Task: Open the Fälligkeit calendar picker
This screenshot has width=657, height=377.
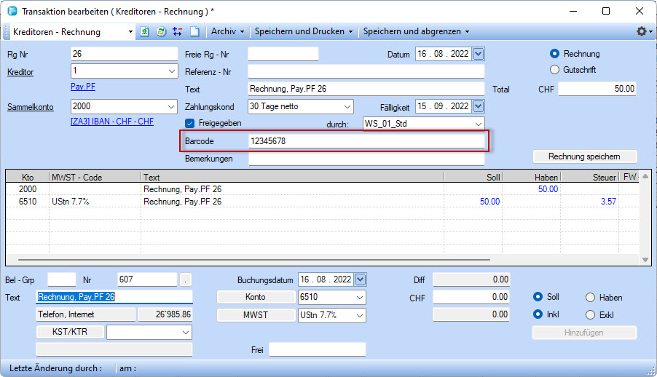Action: (479, 106)
